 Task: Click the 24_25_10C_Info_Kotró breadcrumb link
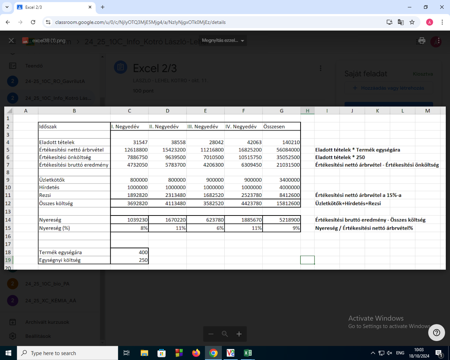[147, 41]
